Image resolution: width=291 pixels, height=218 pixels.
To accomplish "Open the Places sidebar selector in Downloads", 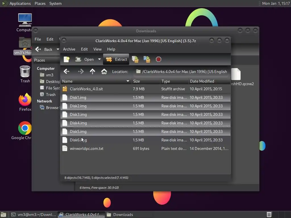I will click(x=47, y=60).
